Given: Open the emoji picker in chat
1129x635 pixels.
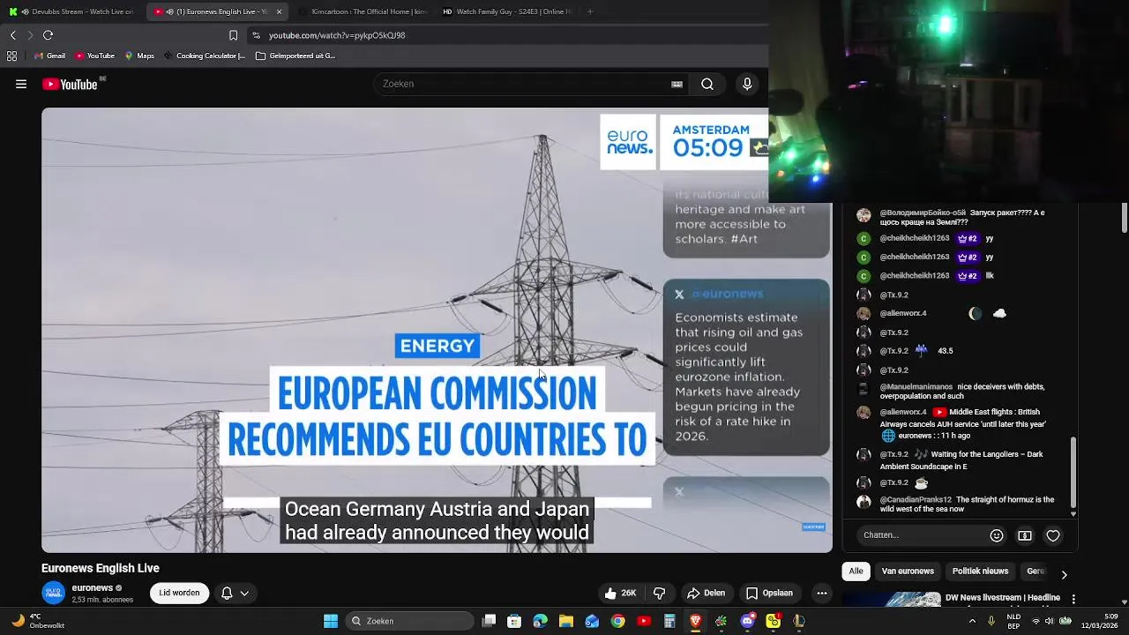Looking at the screenshot, I should click(x=997, y=535).
